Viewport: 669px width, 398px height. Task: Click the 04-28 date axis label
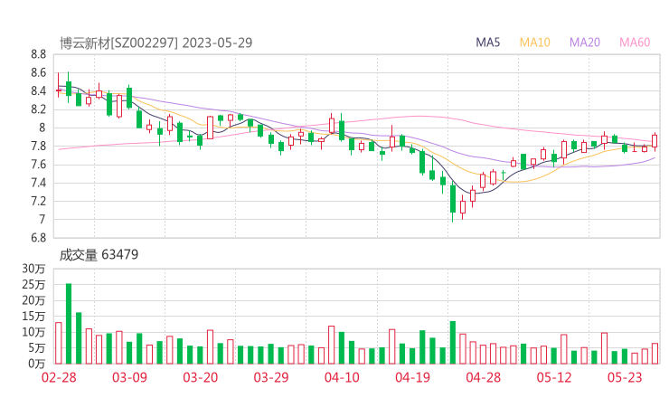pyautogui.click(x=484, y=377)
